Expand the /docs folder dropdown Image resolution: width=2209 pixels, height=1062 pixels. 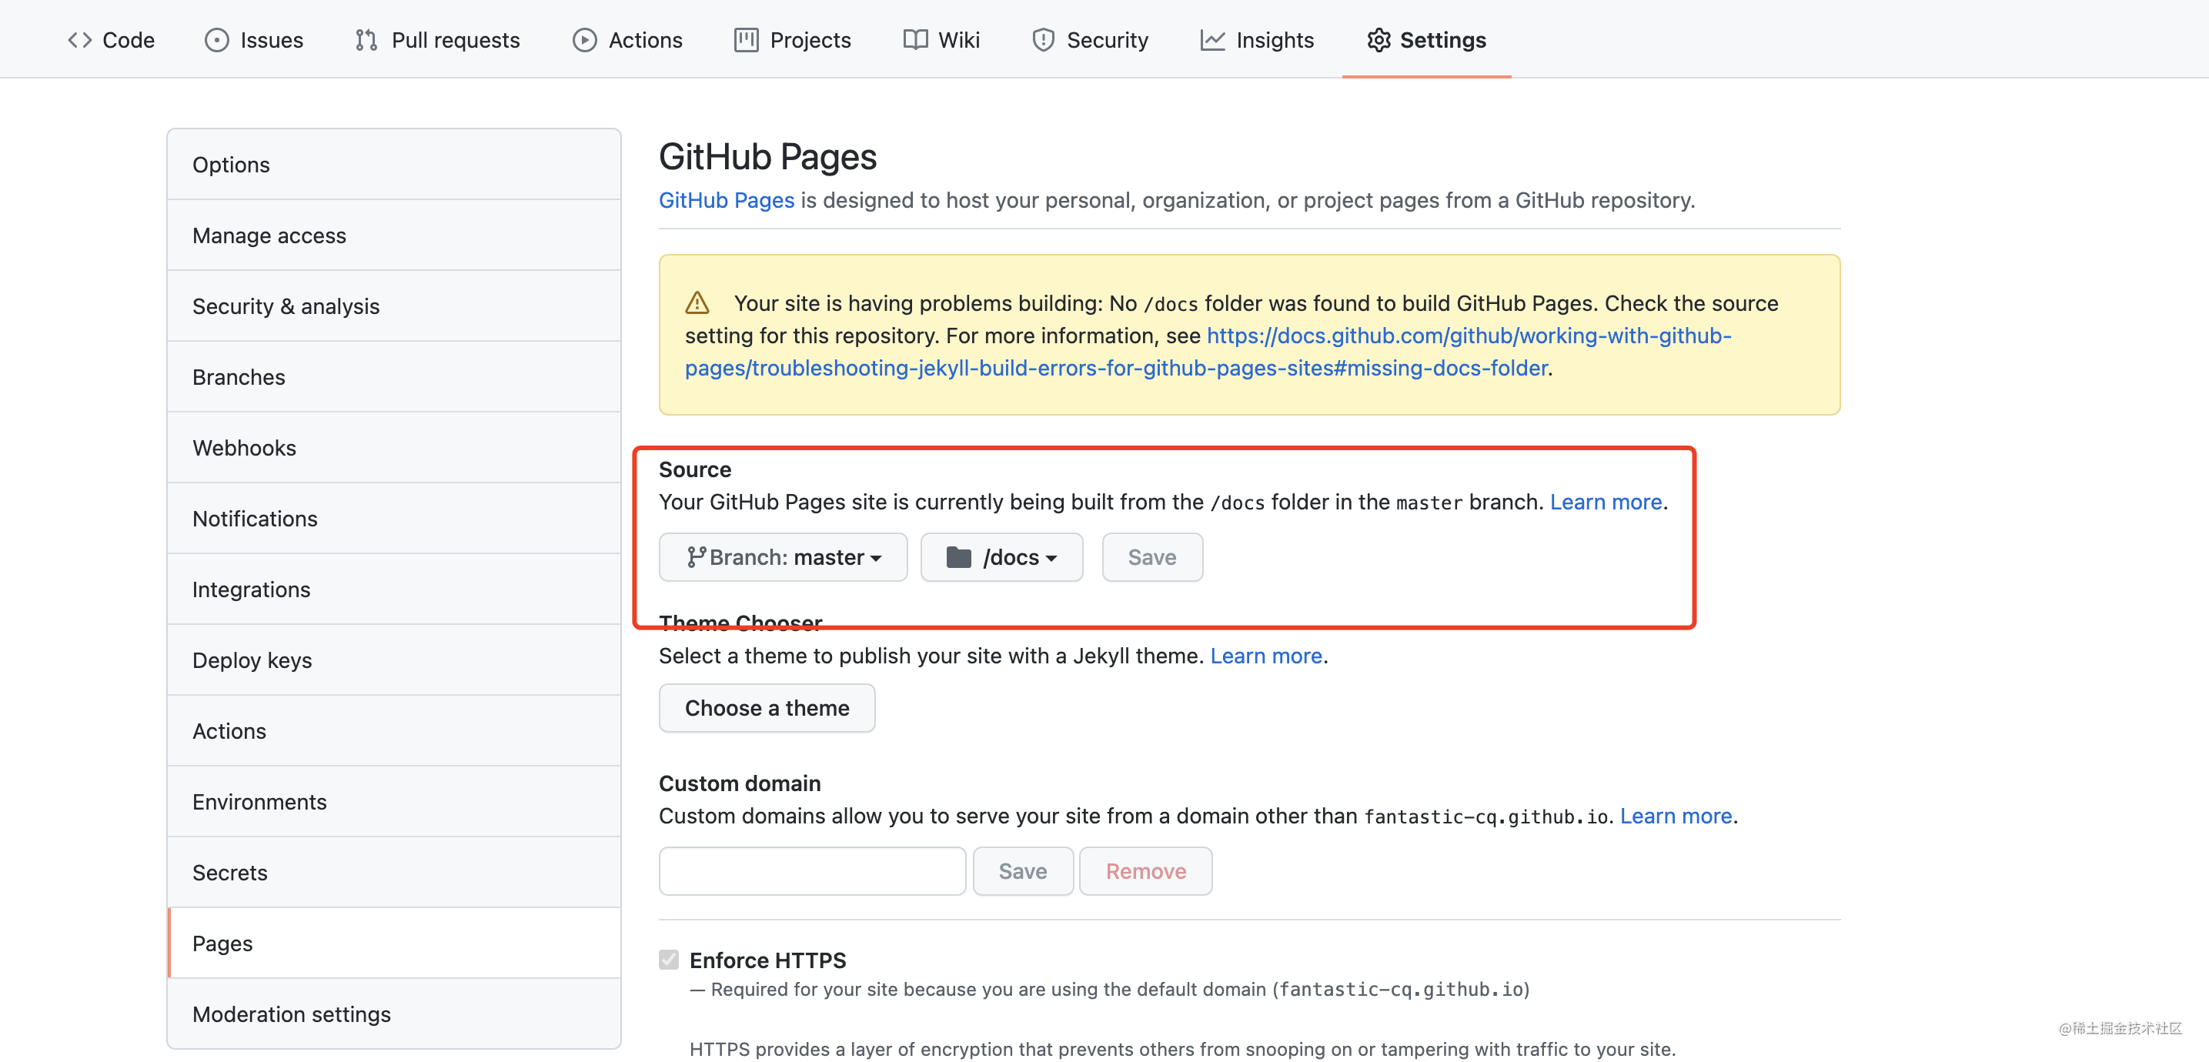(1001, 557)
